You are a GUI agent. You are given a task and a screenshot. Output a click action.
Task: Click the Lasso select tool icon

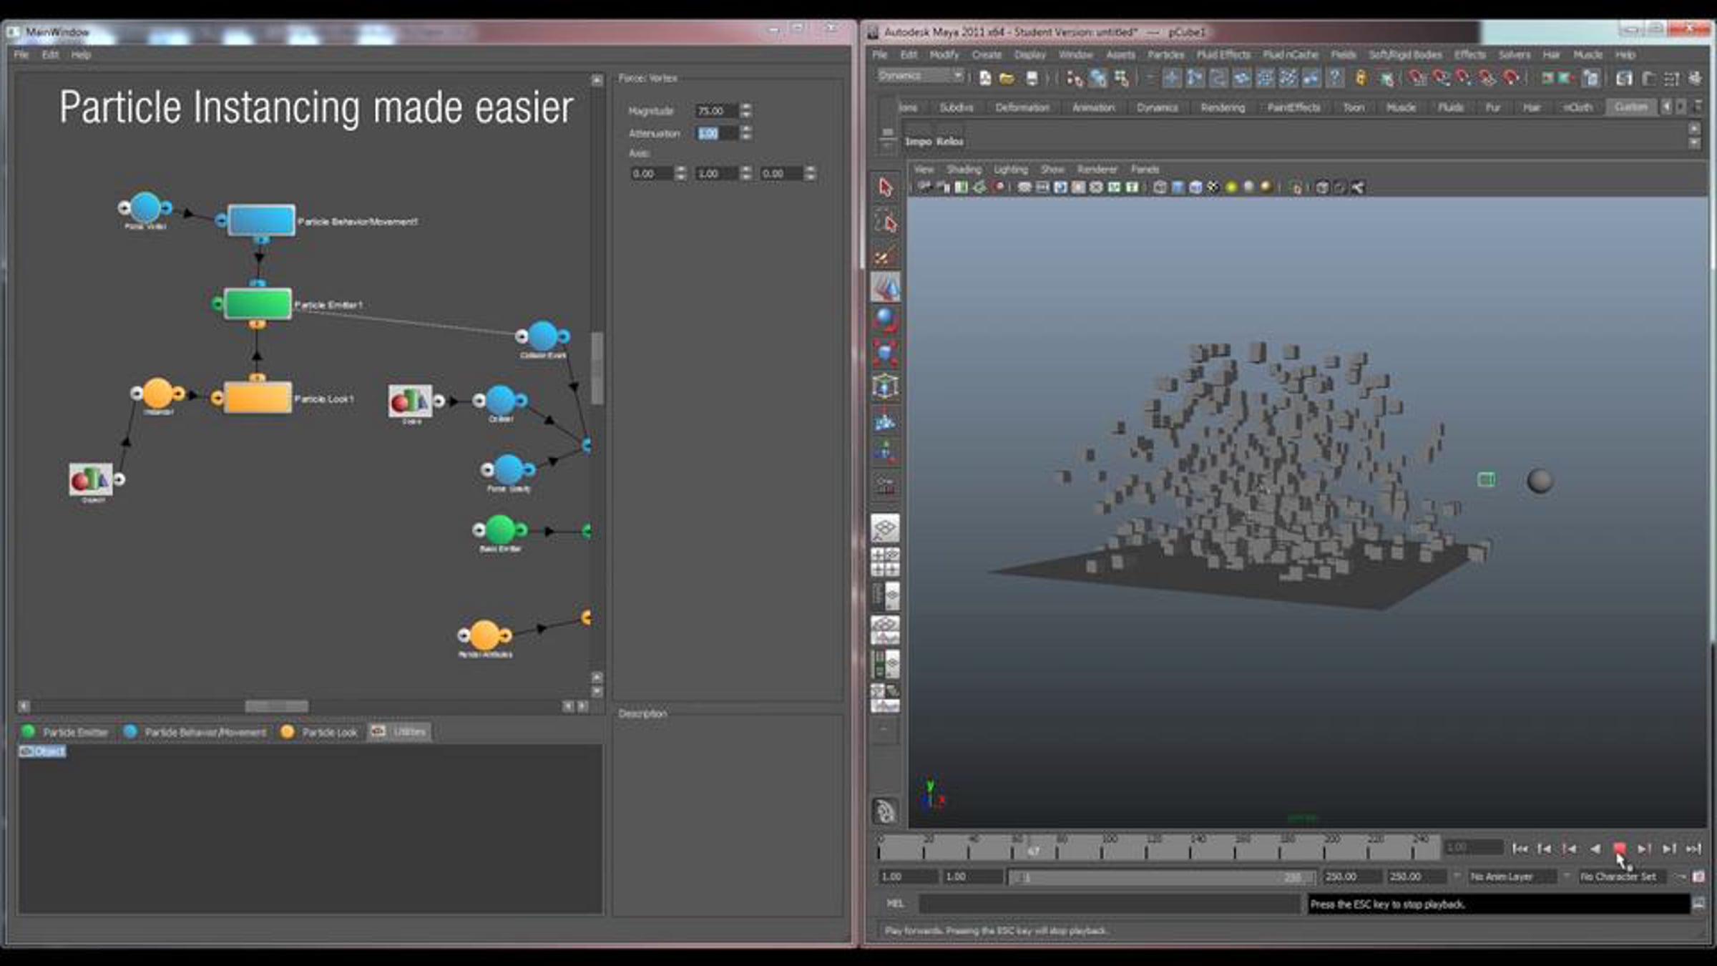coord(886,223)
